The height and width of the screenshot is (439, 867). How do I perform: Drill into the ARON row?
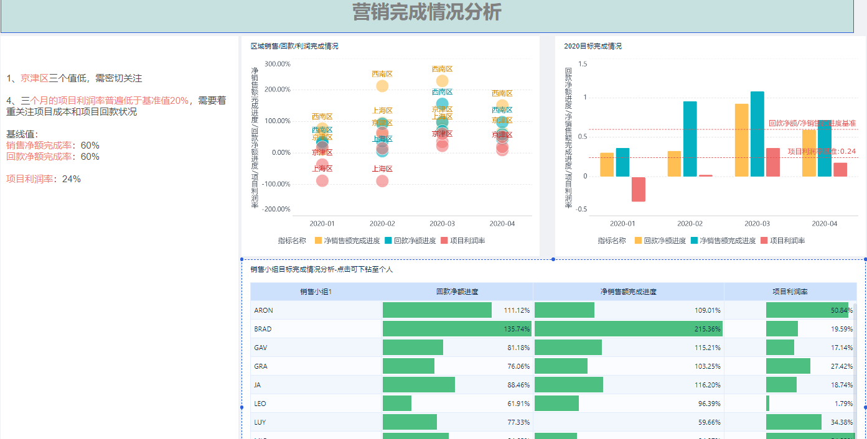click(x=263, y=310)
